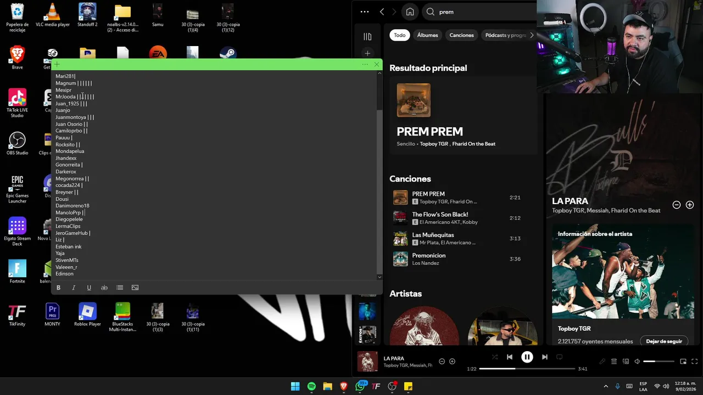Mute Spotify volume speaker icon
The image size is (703, 395).
[x=637, y=362]
